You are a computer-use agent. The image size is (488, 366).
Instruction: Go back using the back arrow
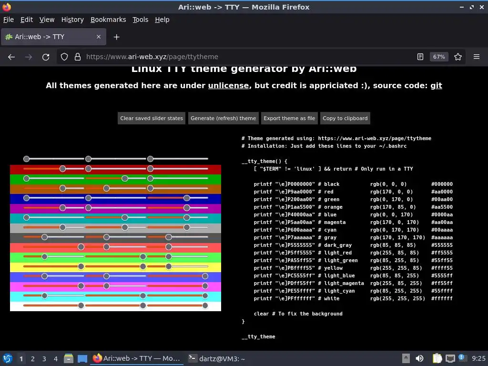coord(11,57)
